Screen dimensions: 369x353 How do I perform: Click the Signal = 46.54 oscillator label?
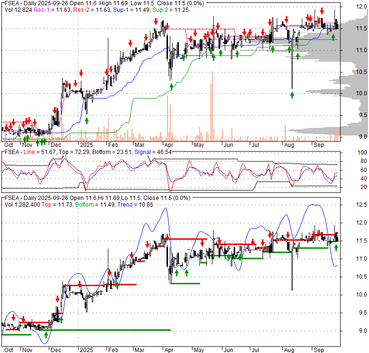pos(153,152)
